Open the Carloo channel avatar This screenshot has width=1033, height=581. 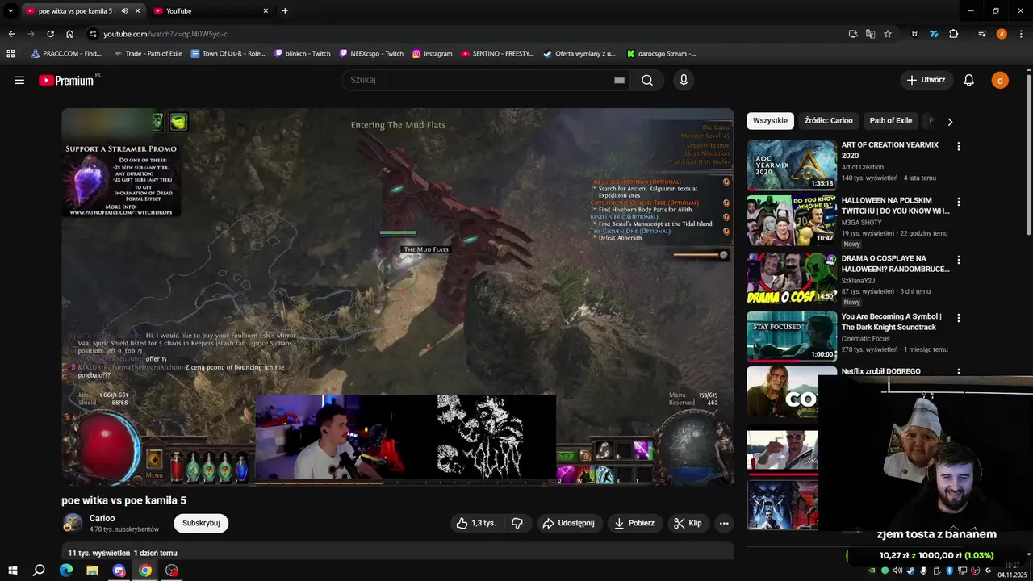[73, 523]
